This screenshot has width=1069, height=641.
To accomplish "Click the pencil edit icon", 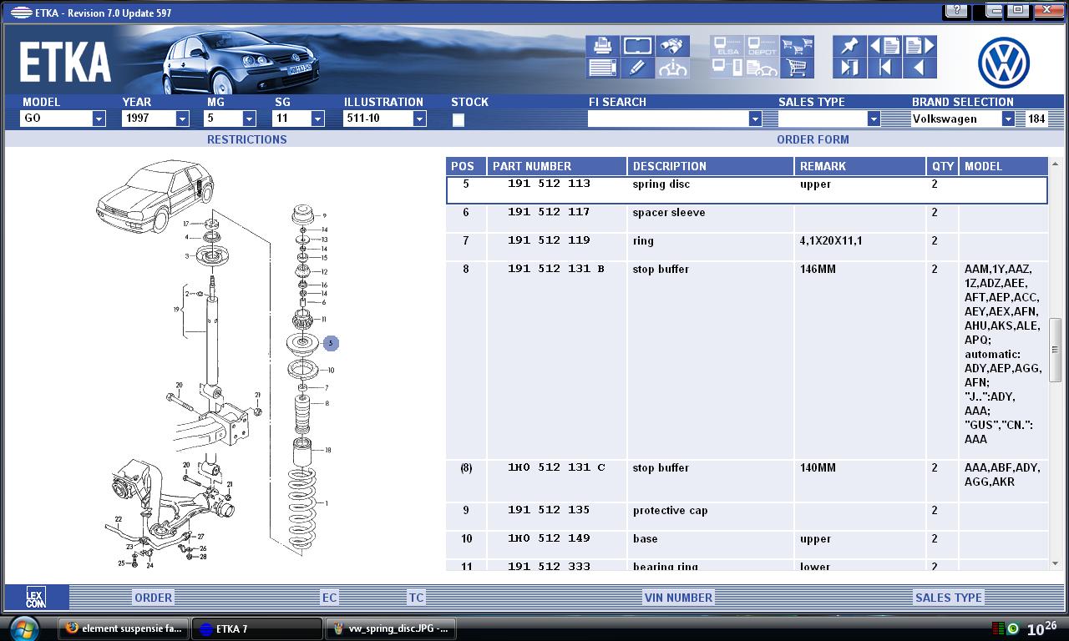I will pyautogui.click(x=637, y=68).
